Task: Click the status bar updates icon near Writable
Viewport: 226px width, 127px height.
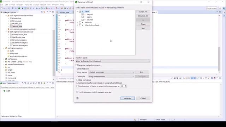Action: [135, 120]
